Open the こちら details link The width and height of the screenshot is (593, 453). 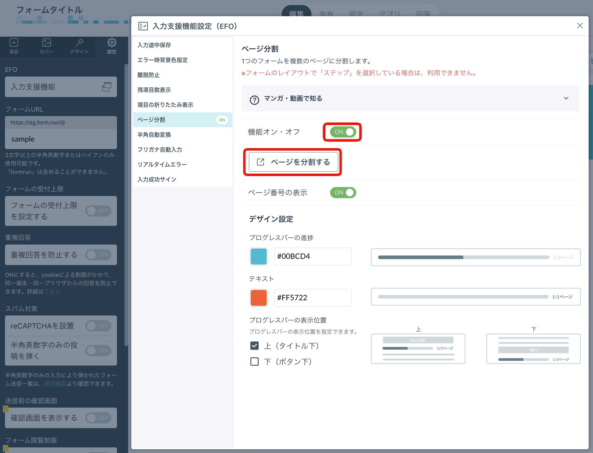pos(52,292)
